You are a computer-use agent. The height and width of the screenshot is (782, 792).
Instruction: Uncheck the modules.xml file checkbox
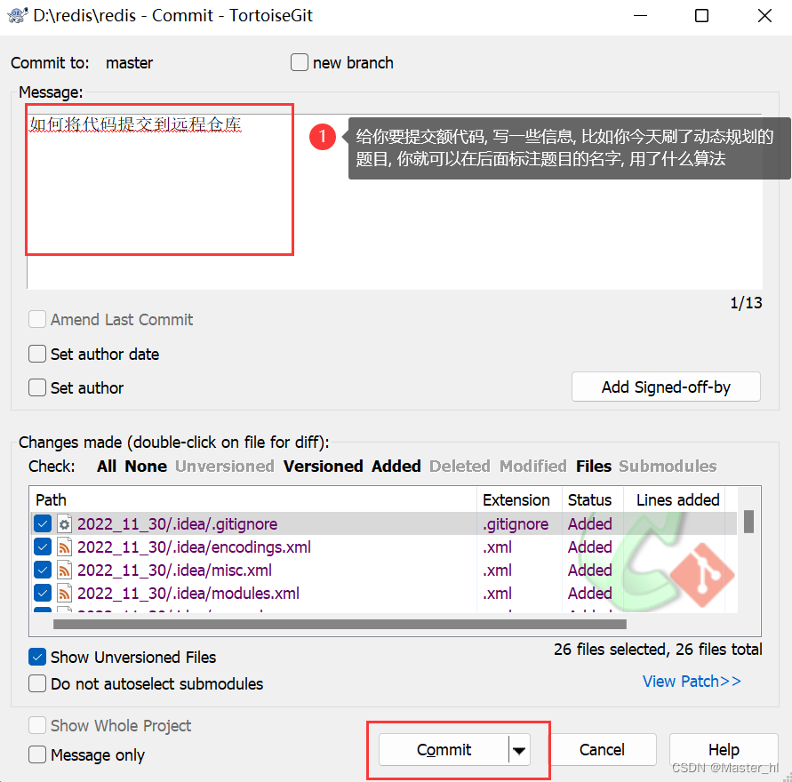coord(43,594)
